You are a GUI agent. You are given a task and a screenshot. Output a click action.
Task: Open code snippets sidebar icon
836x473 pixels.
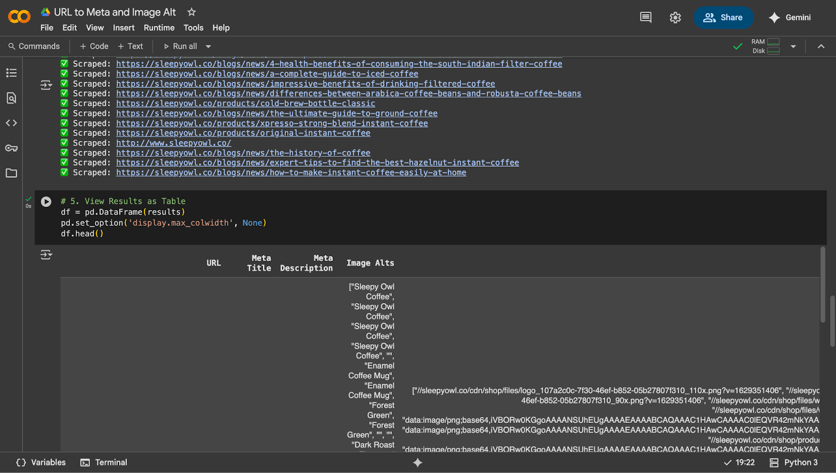[11, 123]
